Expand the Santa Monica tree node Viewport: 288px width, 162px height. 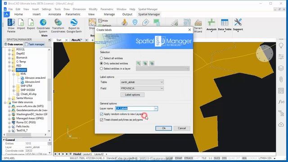point(9,98)
